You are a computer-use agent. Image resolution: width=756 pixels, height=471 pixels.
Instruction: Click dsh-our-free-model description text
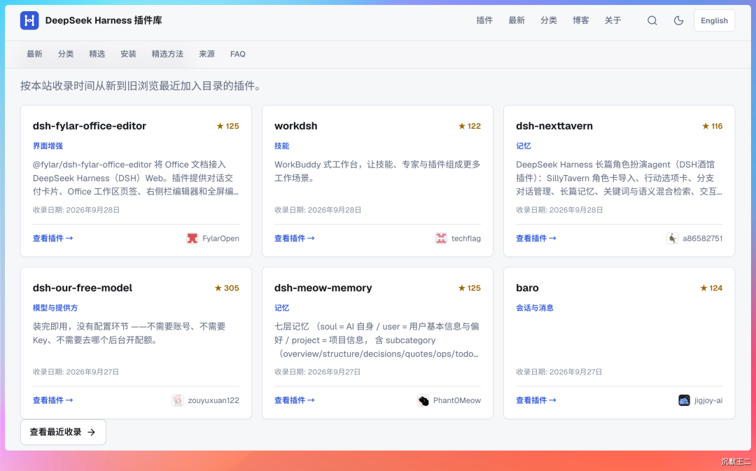tap(129, 333)
